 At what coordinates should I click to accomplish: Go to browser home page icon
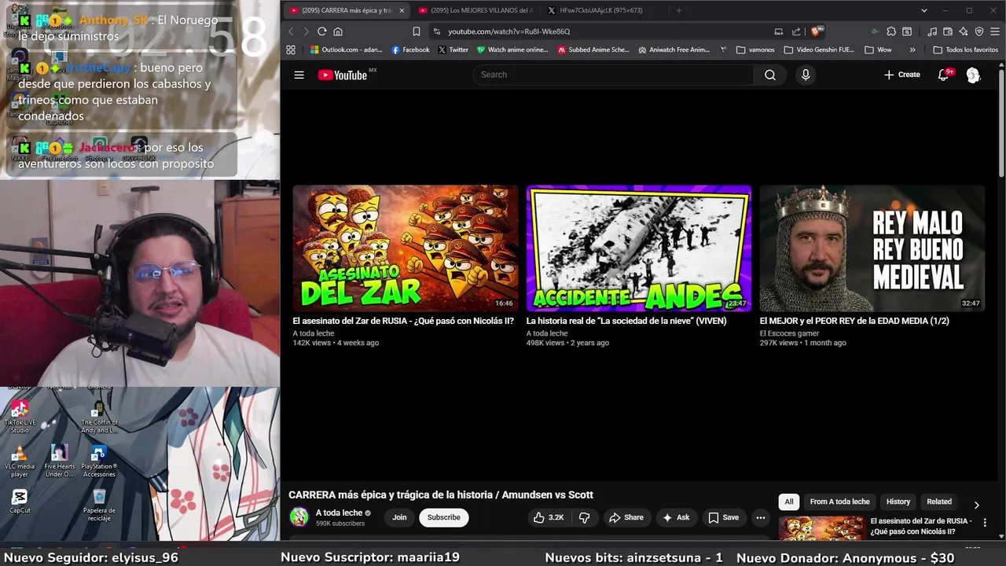click(x=338, y=31)
